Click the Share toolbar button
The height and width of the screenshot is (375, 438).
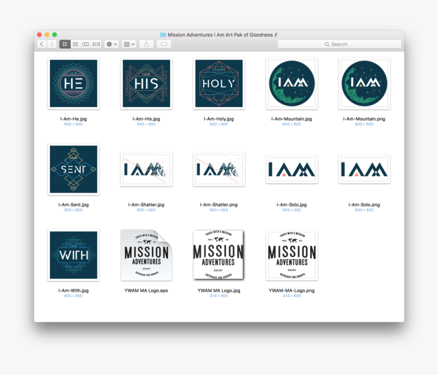point(146,44)
